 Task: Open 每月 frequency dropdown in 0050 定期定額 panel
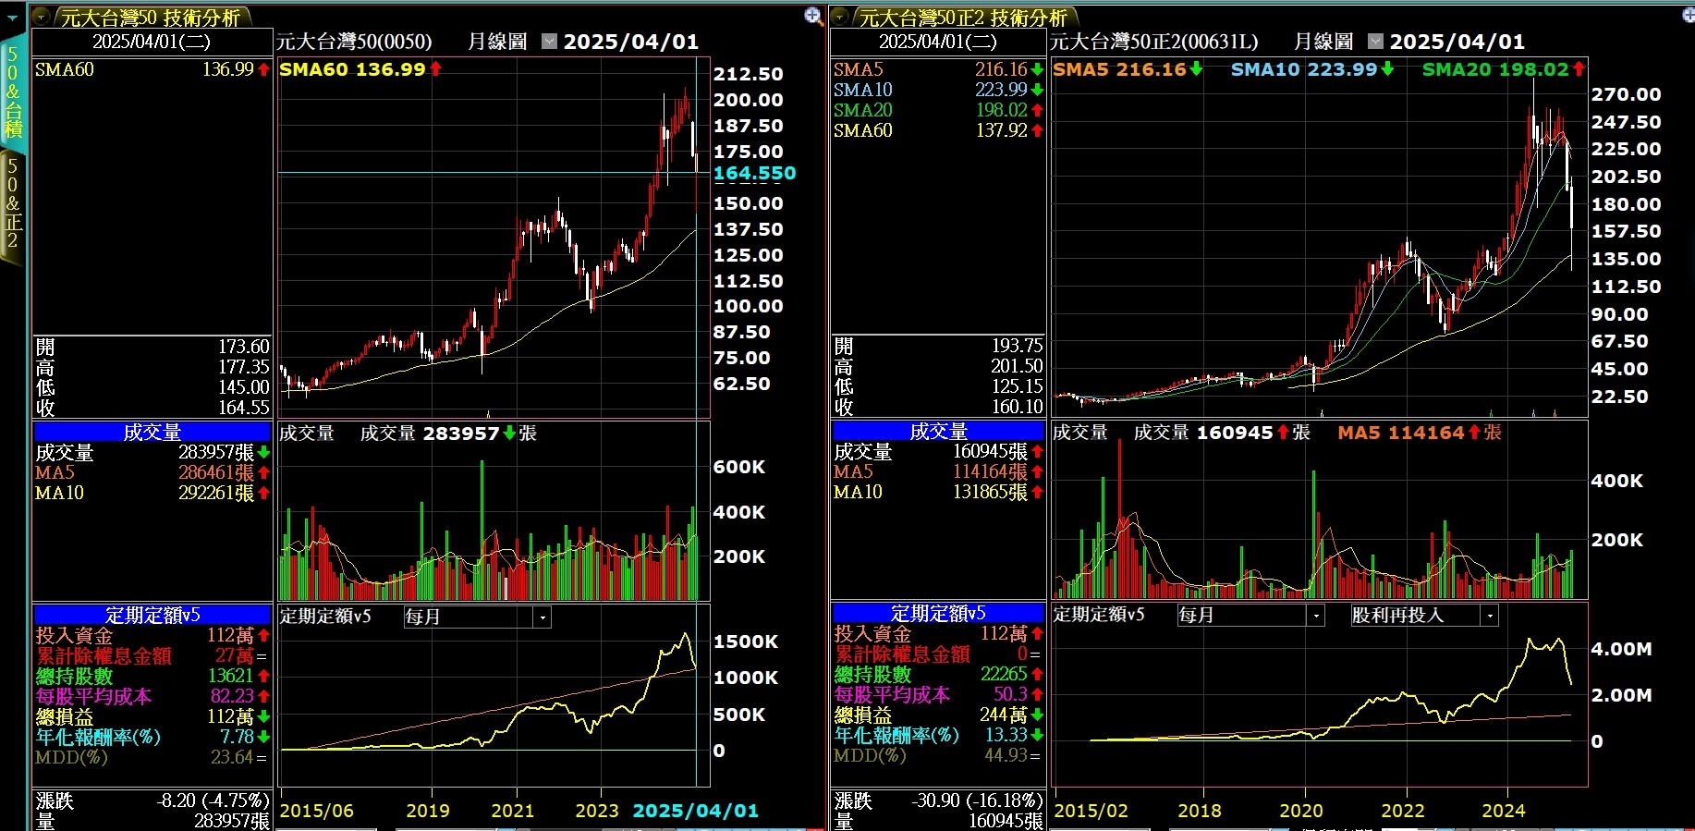coord(543,617)
